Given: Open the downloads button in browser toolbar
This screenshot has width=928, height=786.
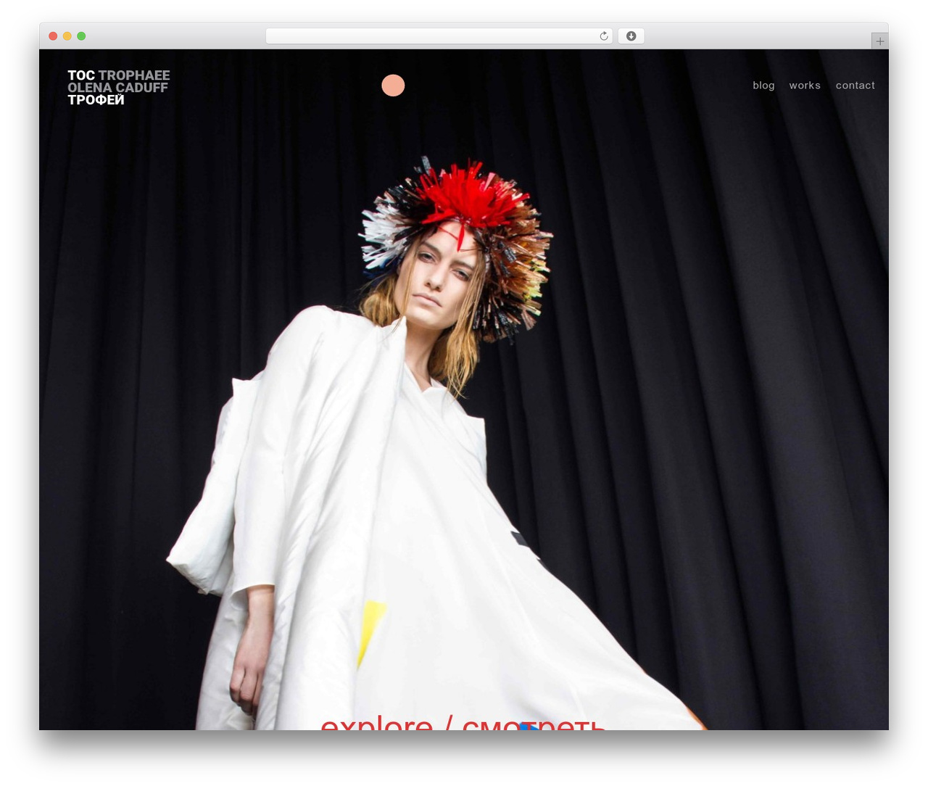Looking at the screenshot, I should (631, 36).
